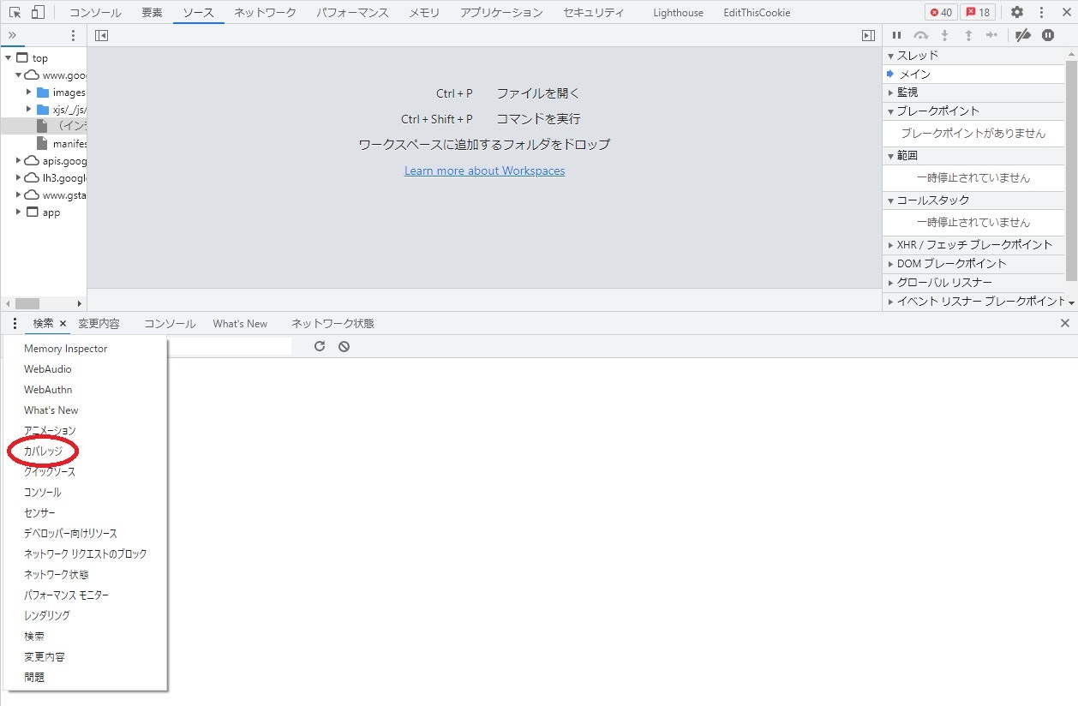This screenshot has width=1078, height=706.
Task: Switch to ネットワーク main tab
Action: point(265,12)
